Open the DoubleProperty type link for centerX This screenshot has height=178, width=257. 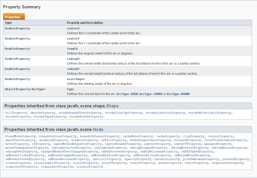(x=17, y=28)
